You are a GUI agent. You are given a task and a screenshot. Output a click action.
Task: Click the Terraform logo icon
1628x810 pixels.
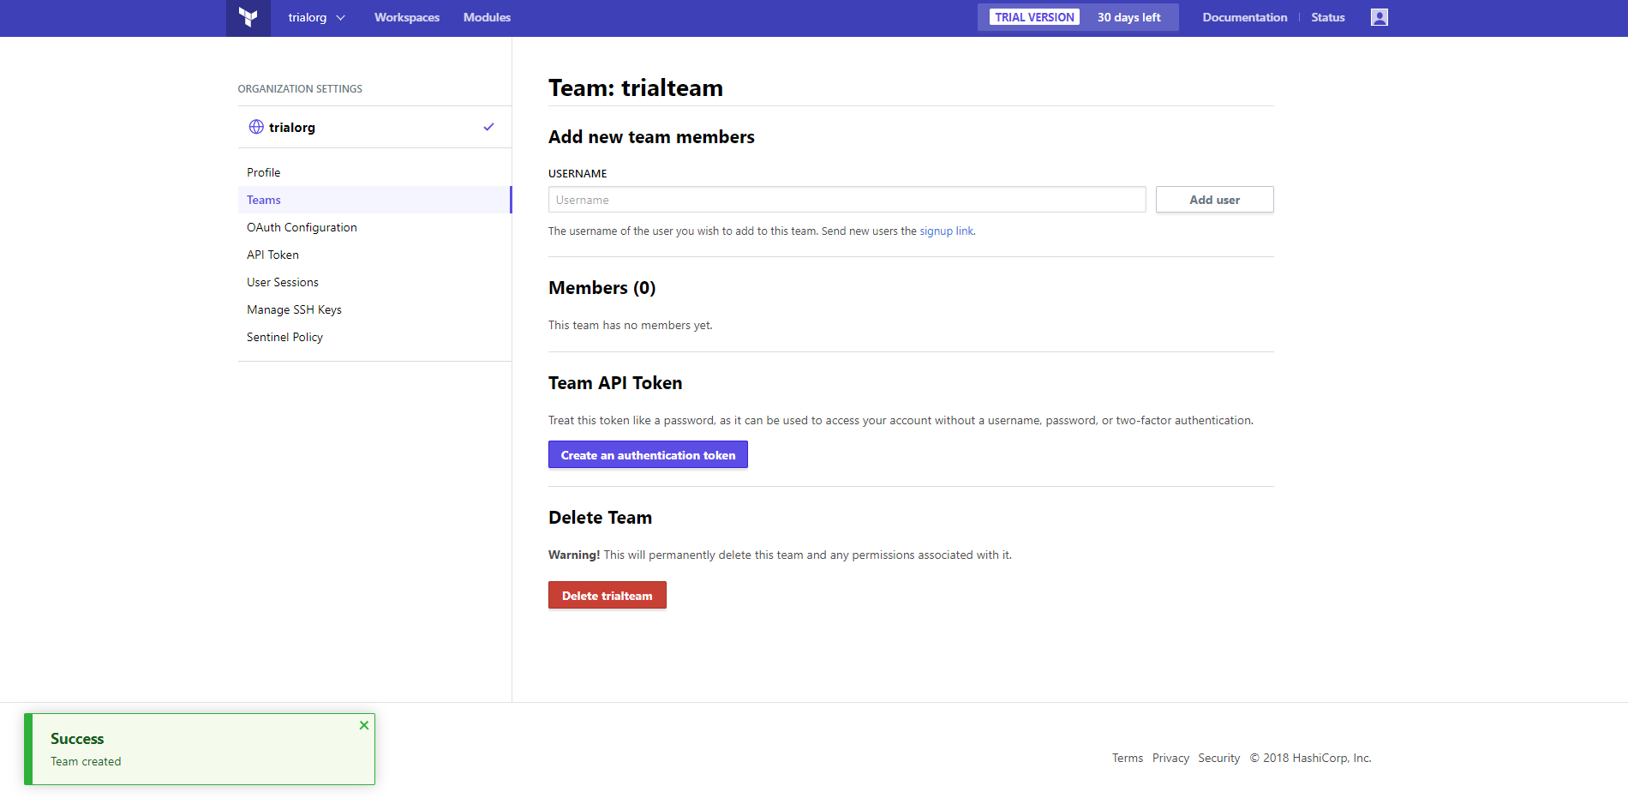point(248,17)
